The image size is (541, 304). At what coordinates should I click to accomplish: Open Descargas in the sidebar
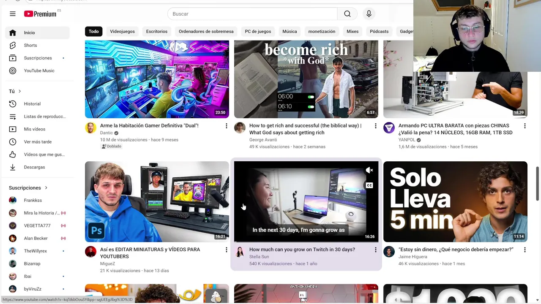pyautogui.click(x=37, y=167)
